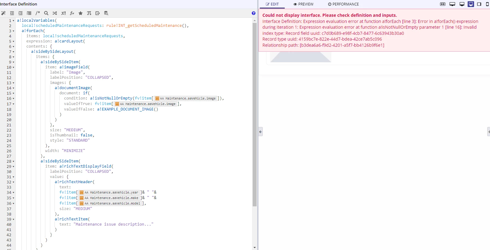The width and height of the screenshot is (490, 250).
Task: Click the Record type uuid error line
Action: (322, 39)
